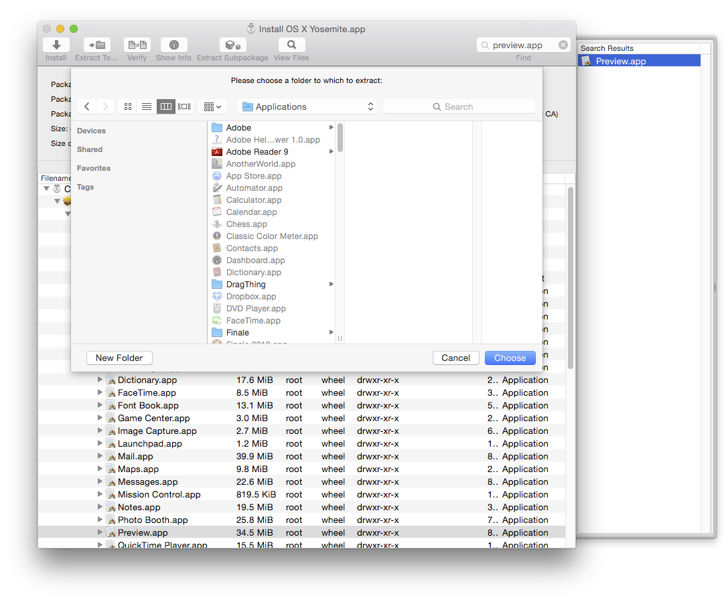Screen dimensions: 728x602
Task: Enable cover flow view
Action: click(184, 106)
